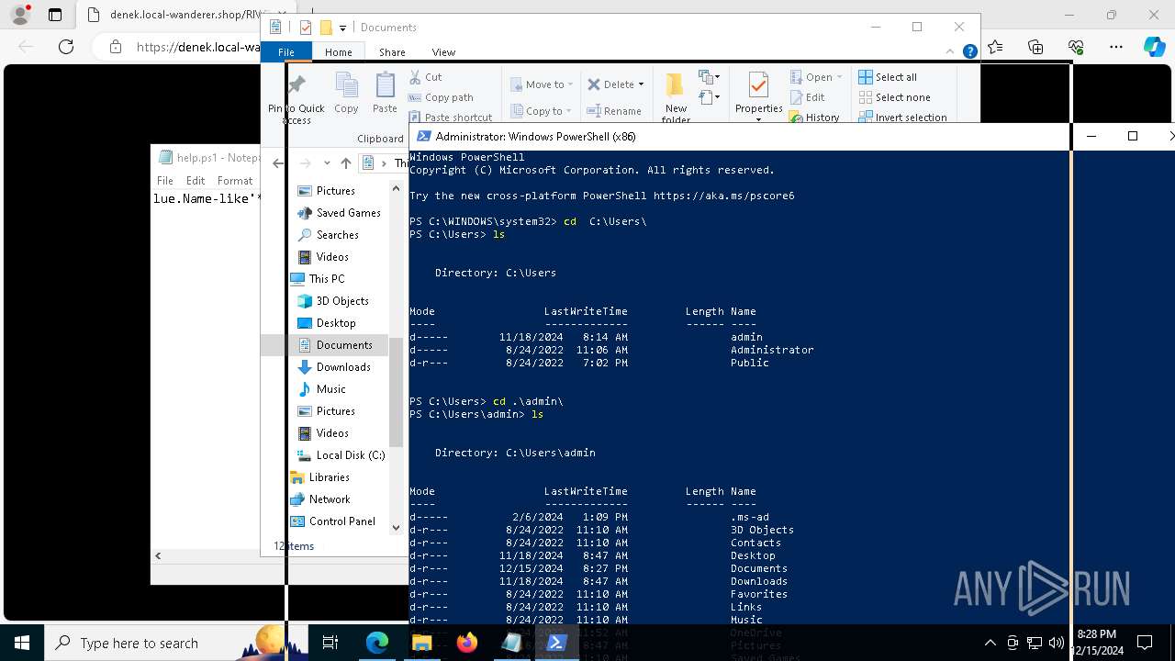The height and width of the screenshot is (661, 1175).
Task: Switch to the Home ribbon tab
Action: [x=338, y=52]
